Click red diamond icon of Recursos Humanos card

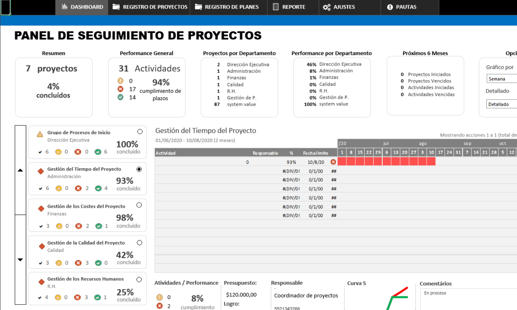coord(41,282)
